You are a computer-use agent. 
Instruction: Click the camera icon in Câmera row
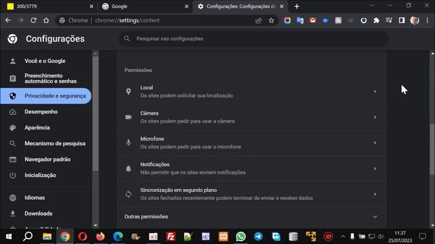click(128, 117)
